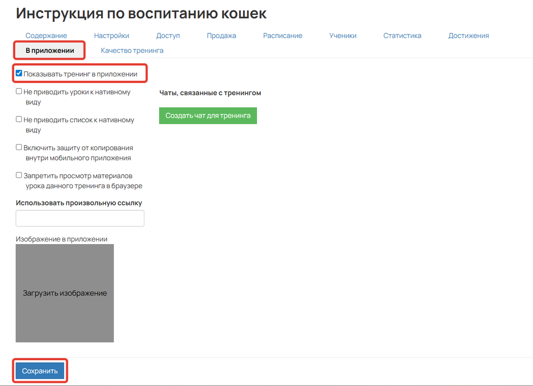View the Статистика tab
The image size is (533, 386).
pos(402,35)
